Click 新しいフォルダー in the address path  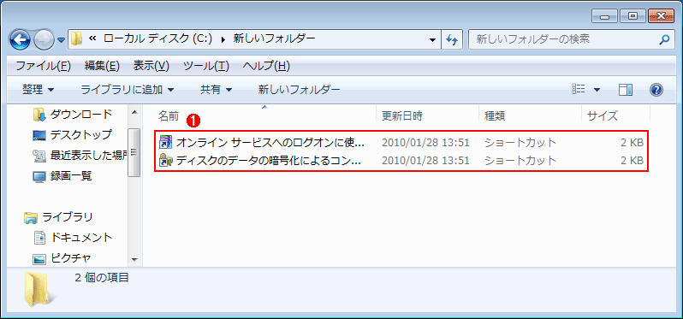click(x=275, y=39)
